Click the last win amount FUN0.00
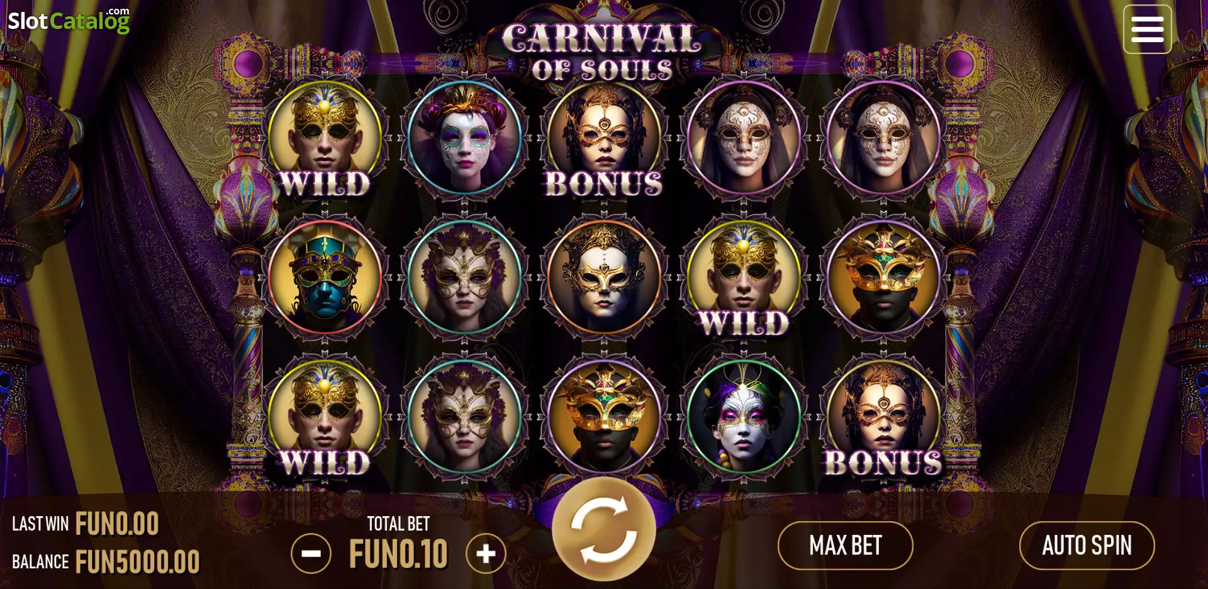1208x589 pixels. 117,524
